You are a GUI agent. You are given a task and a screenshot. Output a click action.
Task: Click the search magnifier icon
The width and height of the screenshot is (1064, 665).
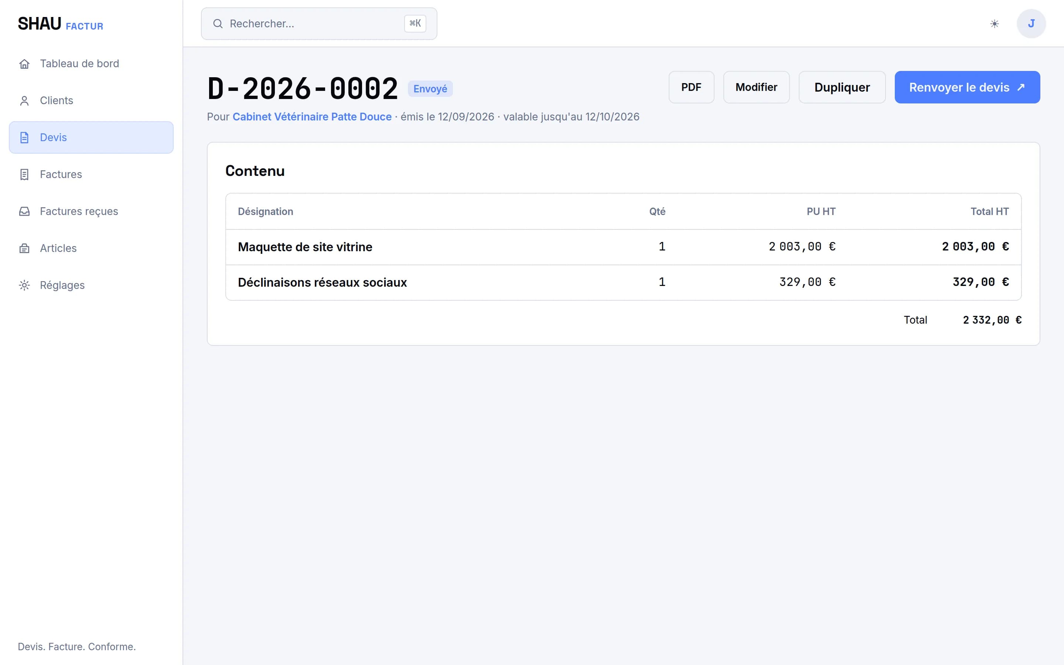[218, 24]
